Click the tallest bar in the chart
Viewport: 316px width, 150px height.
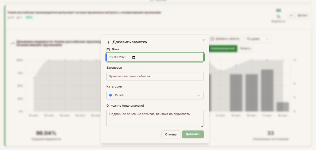click(x=267, y=90)
